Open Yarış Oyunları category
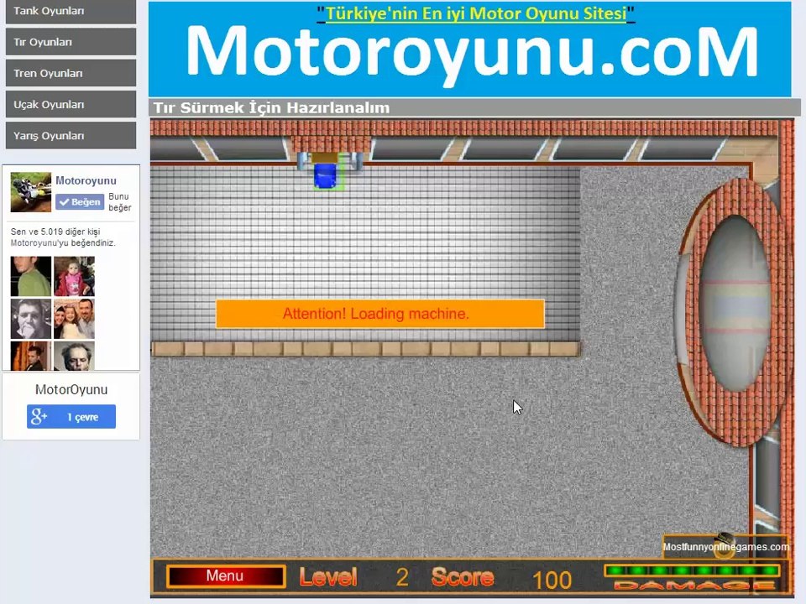This screenshot has width=806, height=604. point(71,136)
